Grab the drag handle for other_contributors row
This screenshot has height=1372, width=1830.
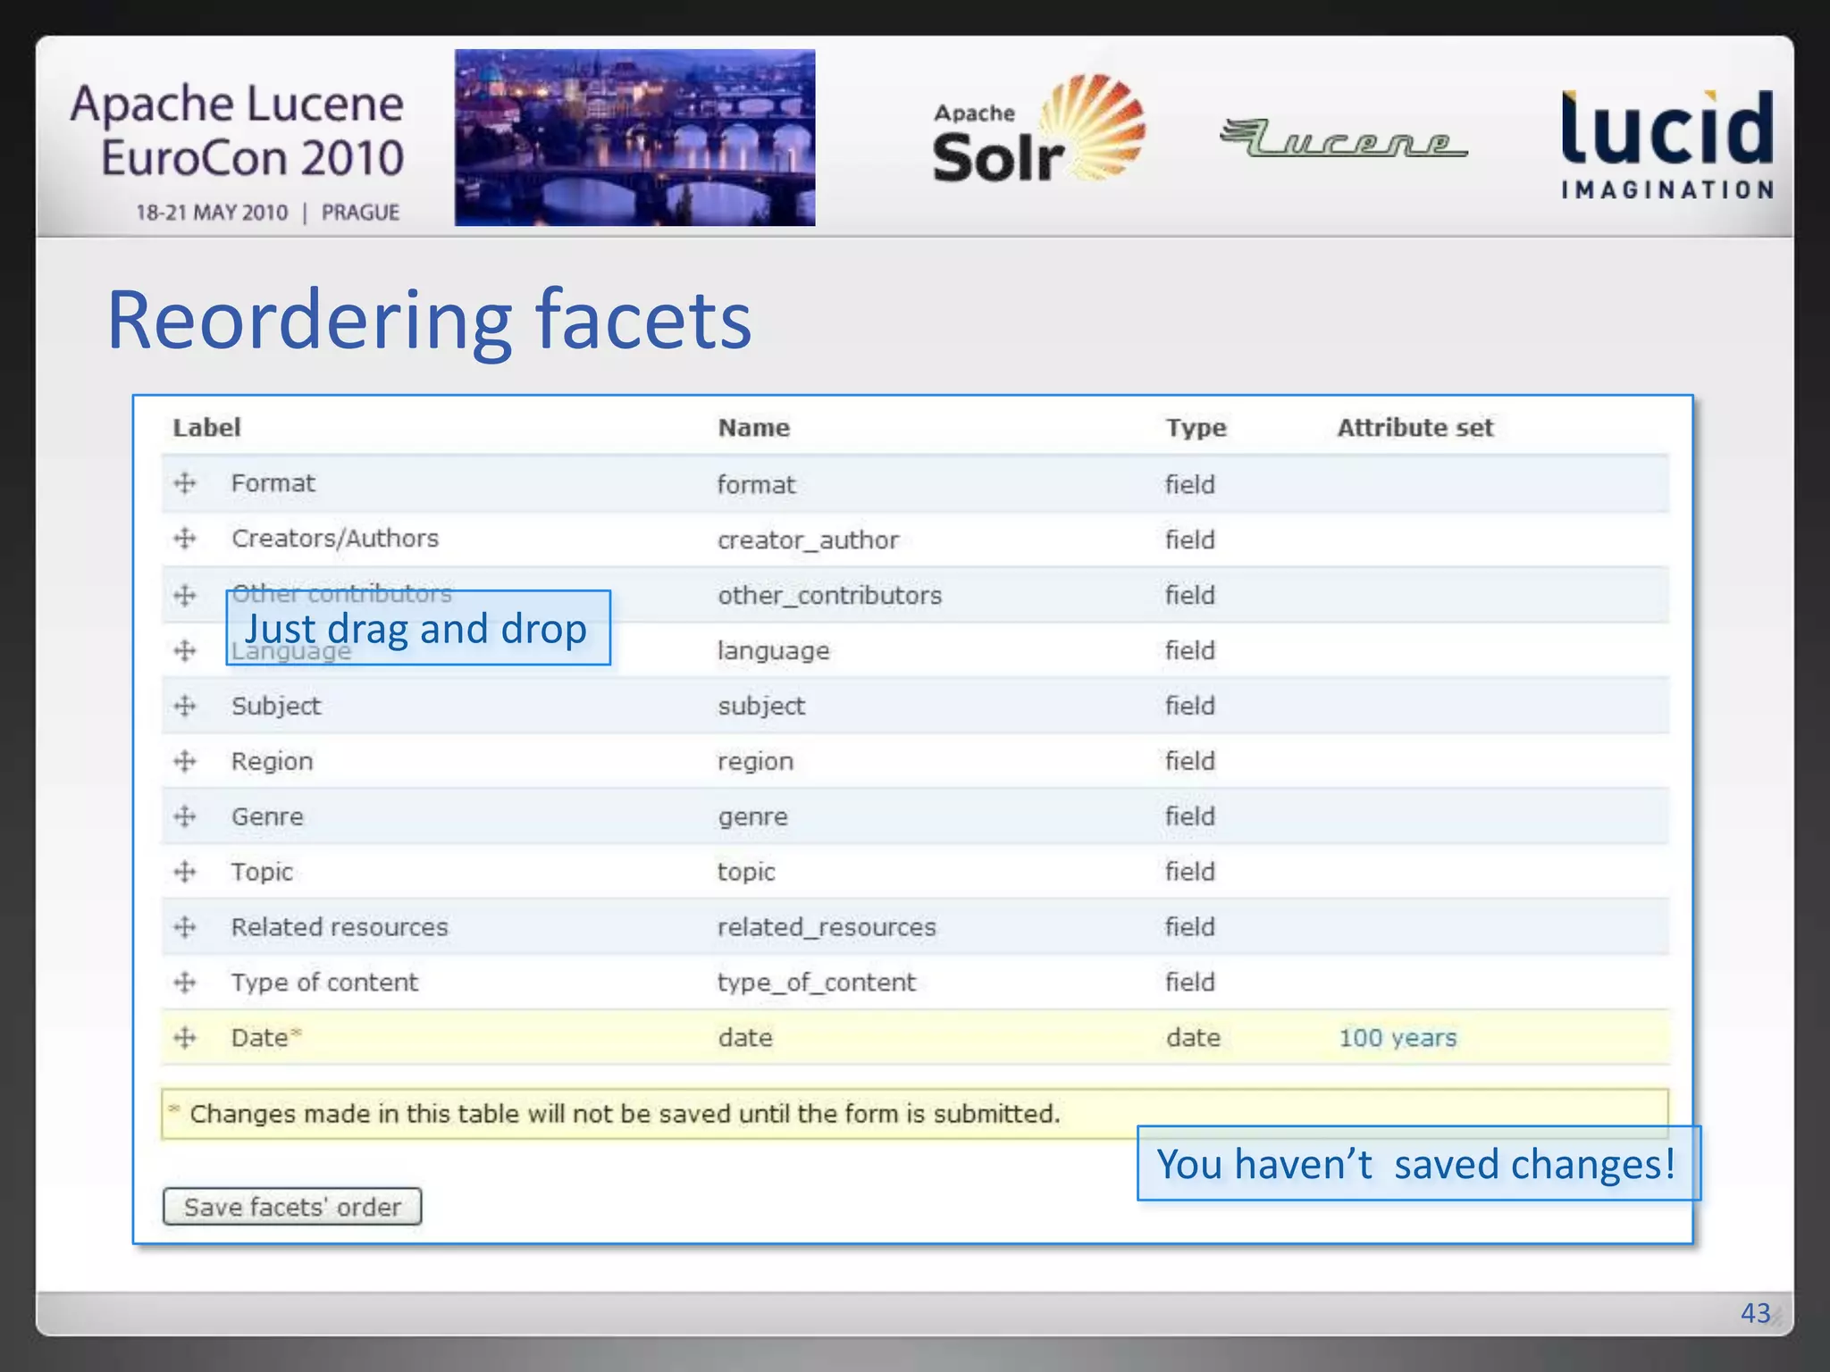(185, 595)
